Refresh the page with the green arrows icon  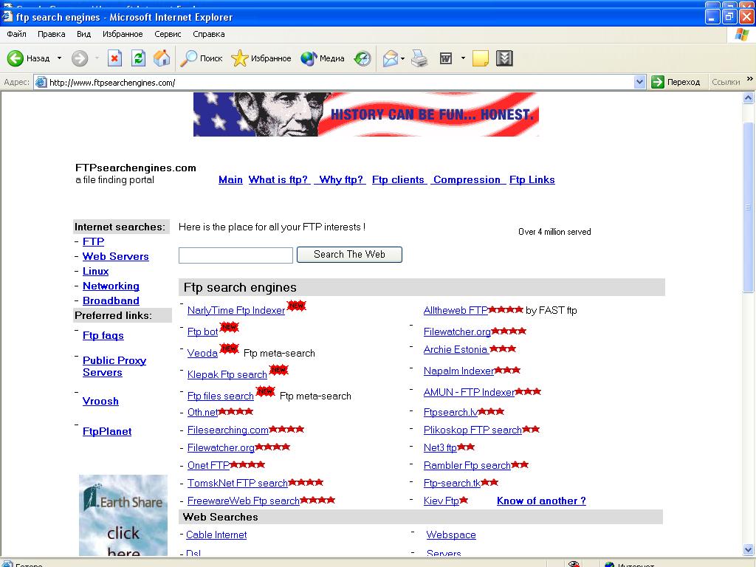[x=138, y=58]
